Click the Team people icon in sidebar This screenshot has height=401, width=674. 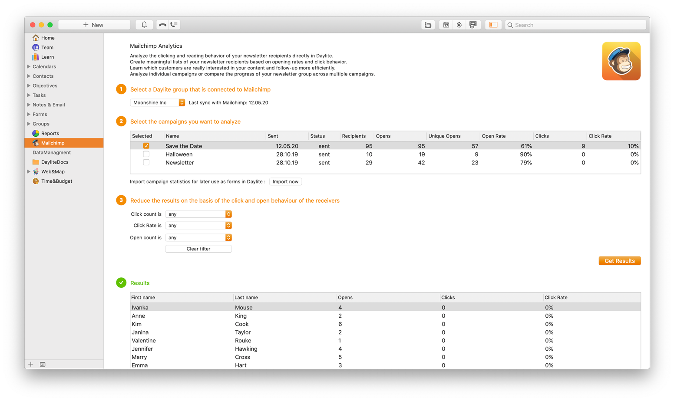point(36,47)
